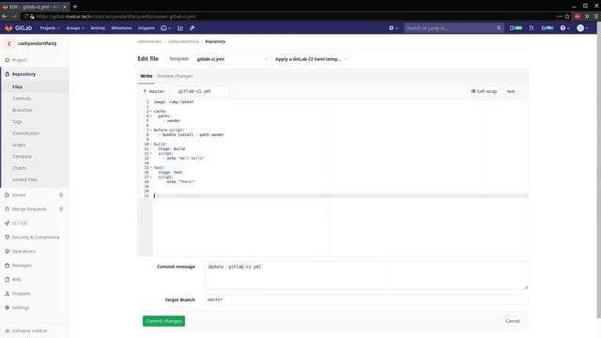The width and height of the screenshot is (601, 338).
Task: Open the text syntax dropdown in editor
Action: click(x=513, y=91)
